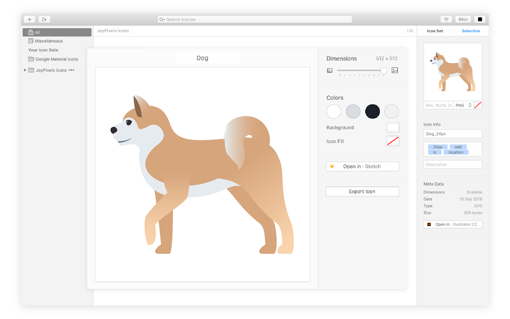
Task: Expand the JoyPixels icons folder
Action: pyautogui.click(x=25, y=70)
